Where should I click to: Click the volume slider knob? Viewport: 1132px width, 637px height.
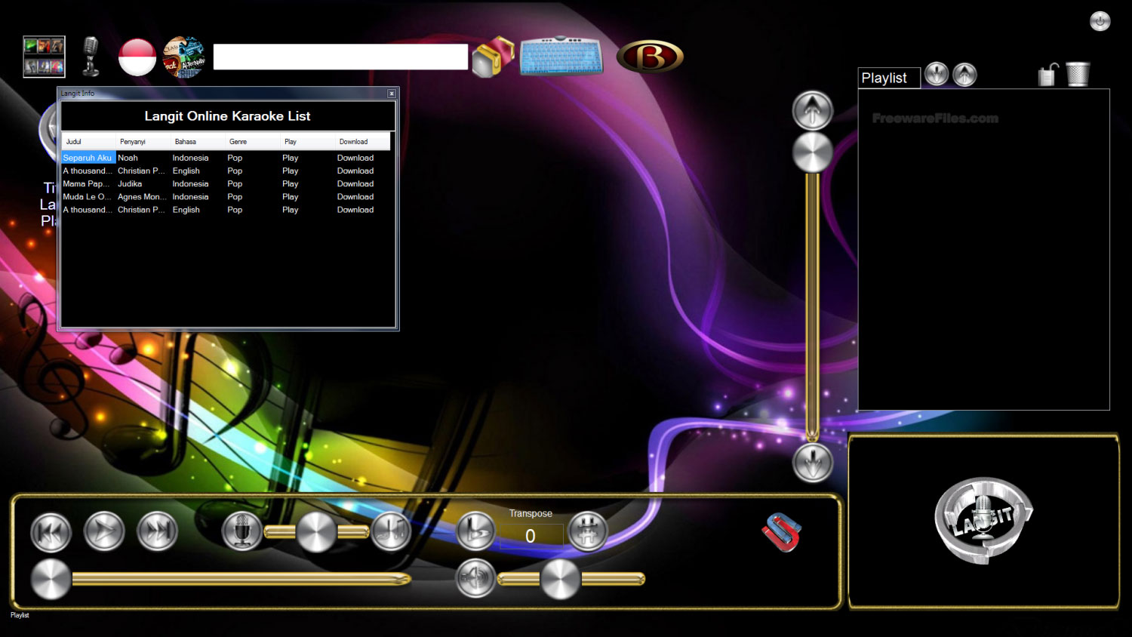point(560,580)
